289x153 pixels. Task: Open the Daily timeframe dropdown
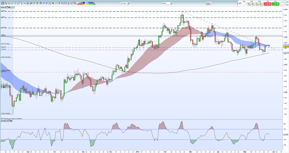[167, 3]
